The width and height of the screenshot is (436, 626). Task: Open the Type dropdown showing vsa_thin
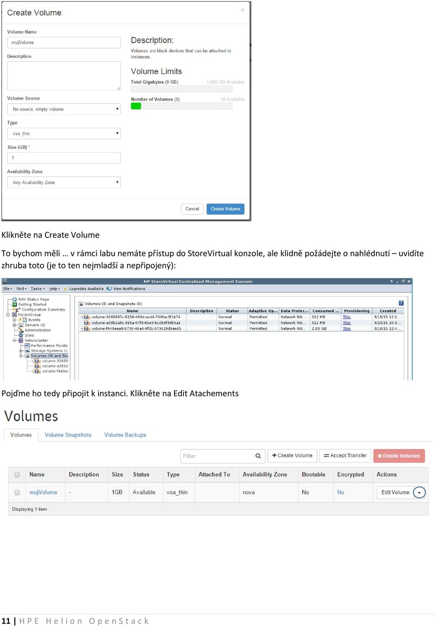[x=64, y=134]
